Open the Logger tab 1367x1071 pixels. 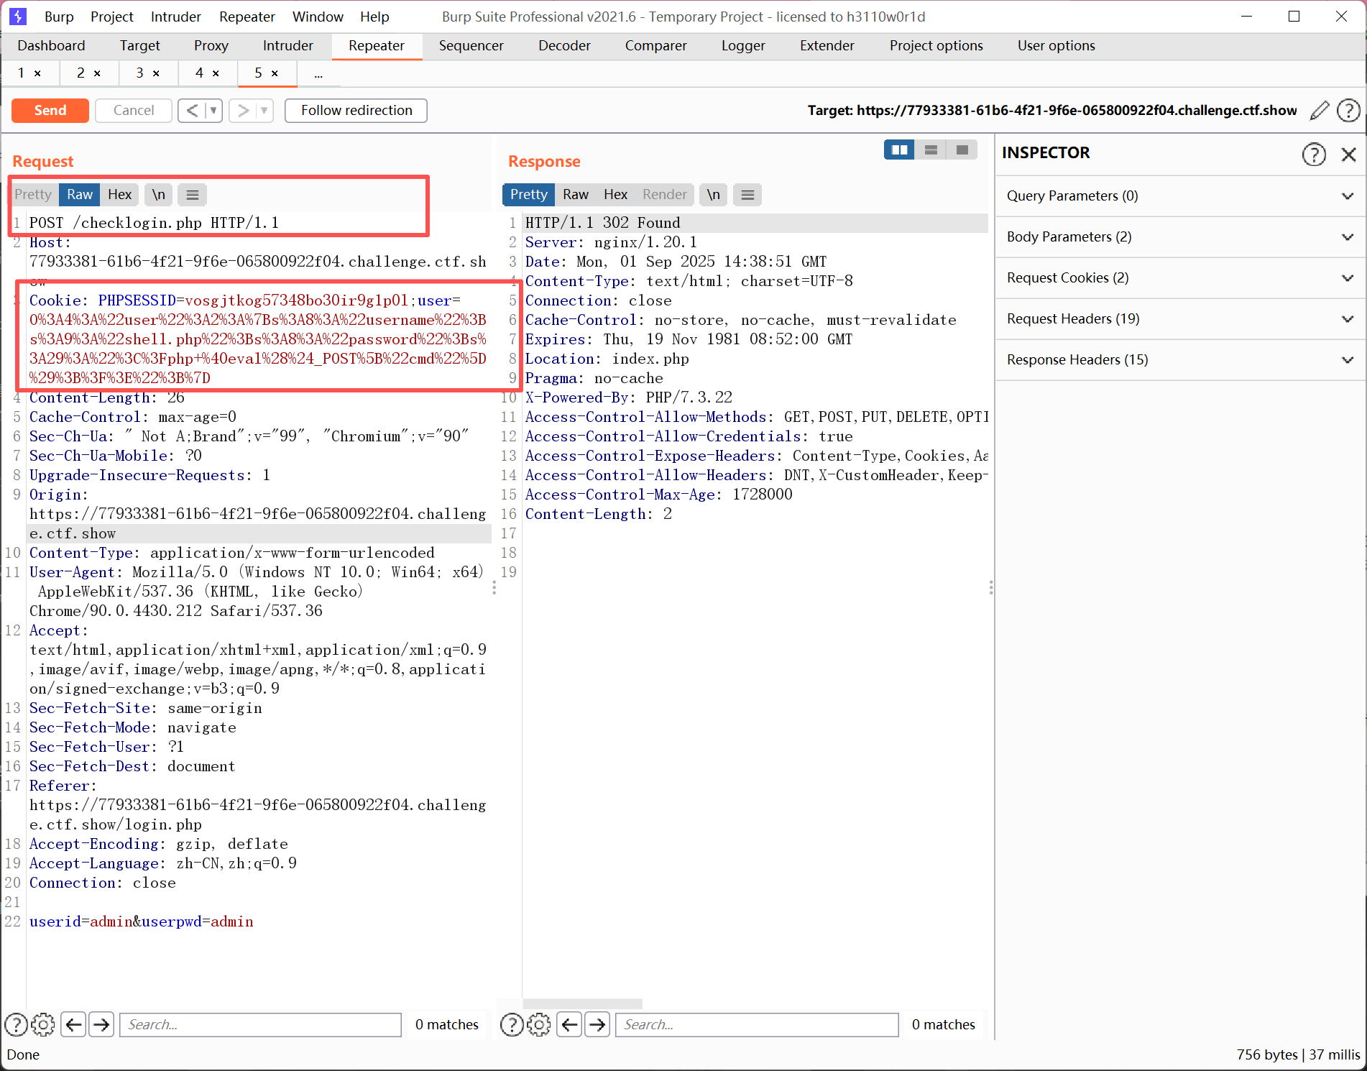click(x=743, y=45)
